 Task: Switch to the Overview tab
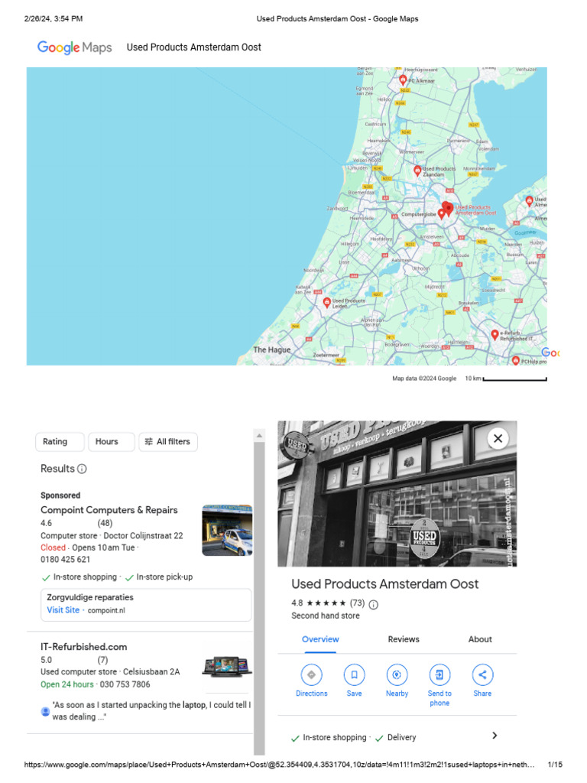[x=320, y=639]
